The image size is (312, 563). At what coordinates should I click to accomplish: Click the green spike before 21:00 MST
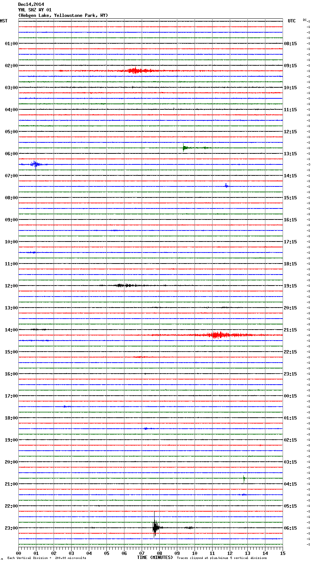[x=244, y=478]
